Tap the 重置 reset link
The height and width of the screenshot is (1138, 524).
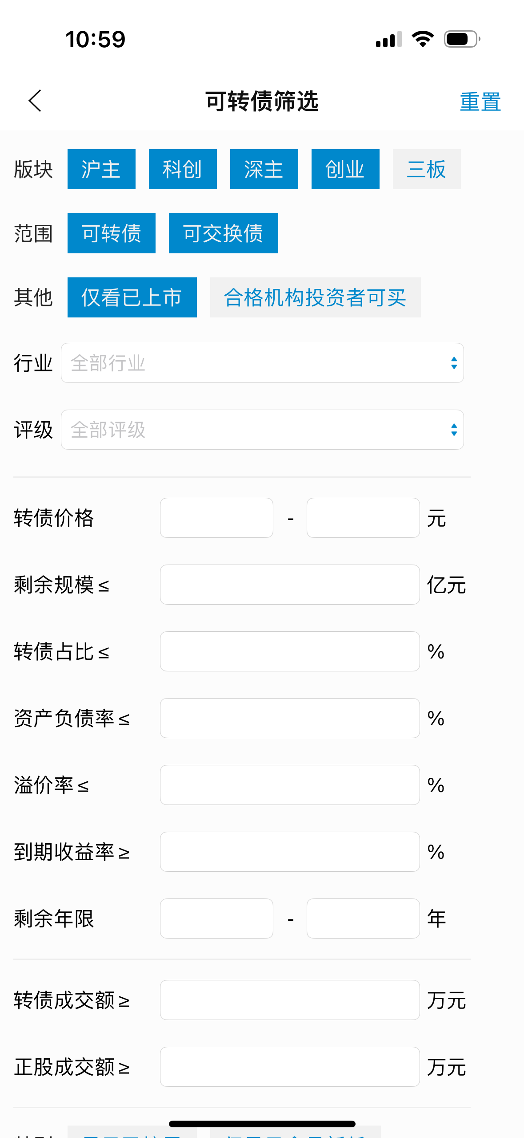click(480, 102)
